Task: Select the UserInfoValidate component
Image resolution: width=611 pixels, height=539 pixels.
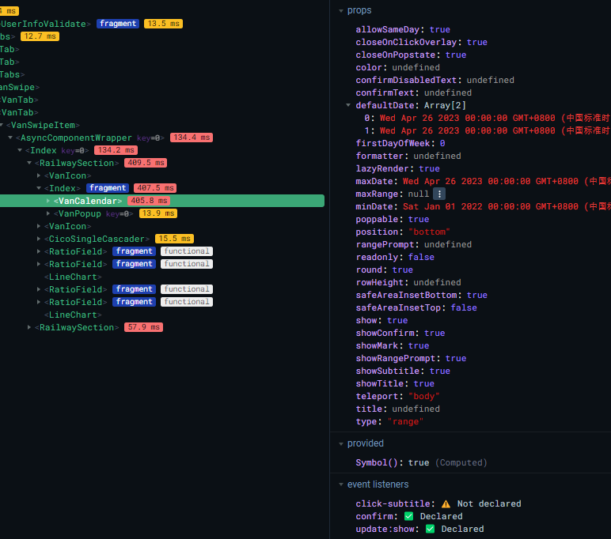Action: [44, 24]
